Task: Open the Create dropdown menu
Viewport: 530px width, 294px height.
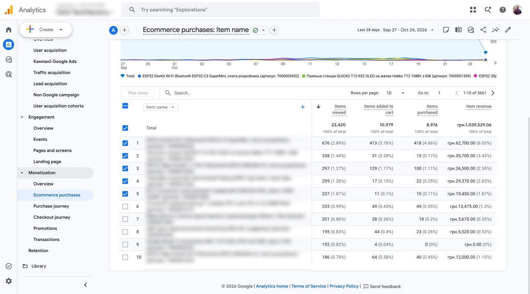Action: (46, 29)
